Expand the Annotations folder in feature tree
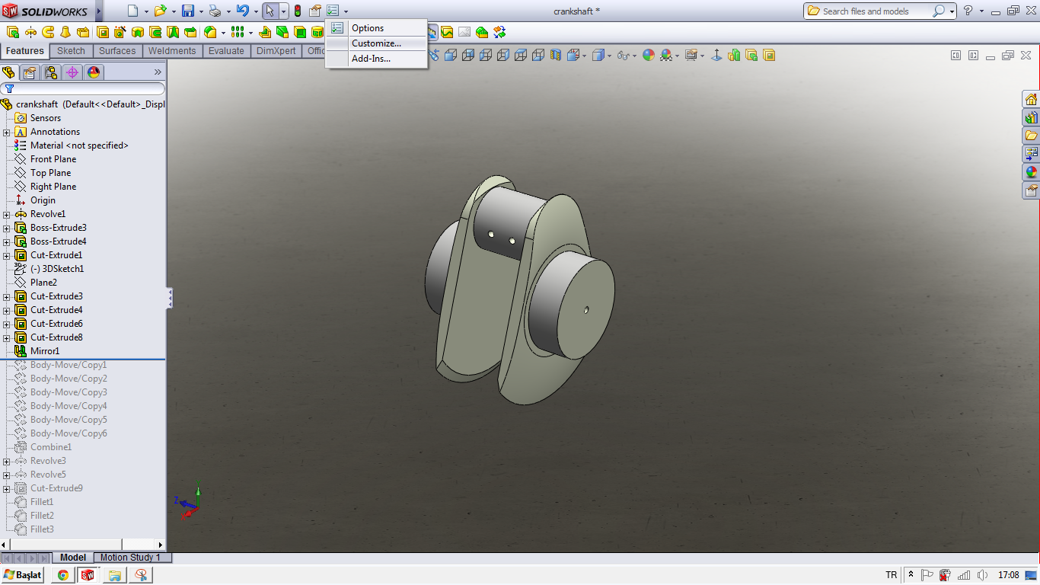Screen dimensions: 1040x585 pyautogui.click(x=7, y=132)
